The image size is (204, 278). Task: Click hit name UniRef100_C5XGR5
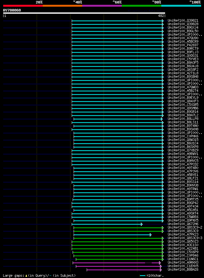coord(183,105)
